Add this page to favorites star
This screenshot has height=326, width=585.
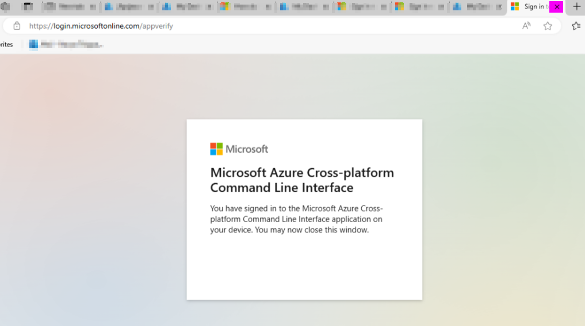[547, 26]
